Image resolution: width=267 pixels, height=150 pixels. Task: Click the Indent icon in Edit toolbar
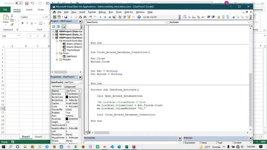coord(209,17)
